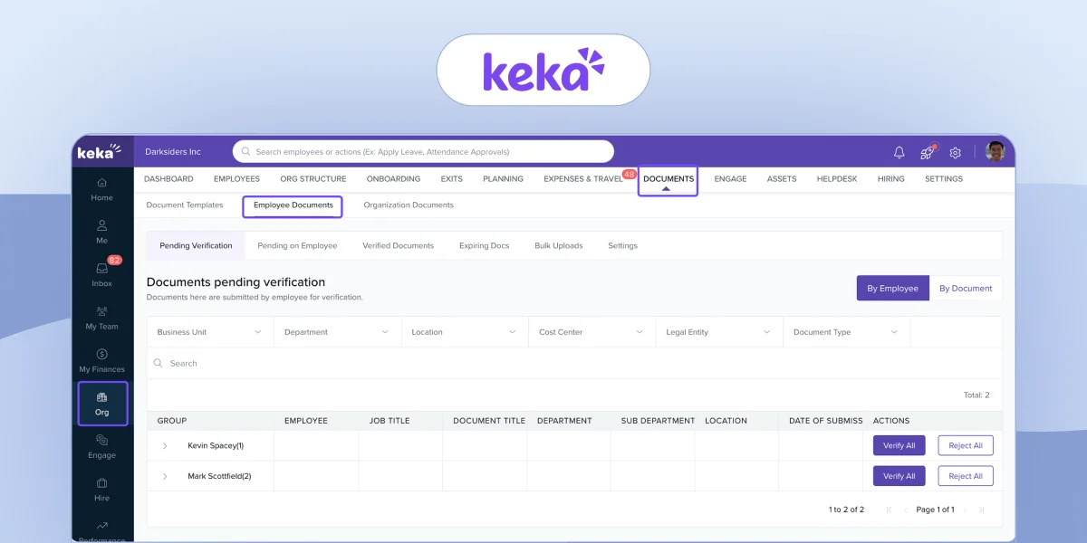Select the Pending Verification tab
1087x543 pixels.
(196, 245)
